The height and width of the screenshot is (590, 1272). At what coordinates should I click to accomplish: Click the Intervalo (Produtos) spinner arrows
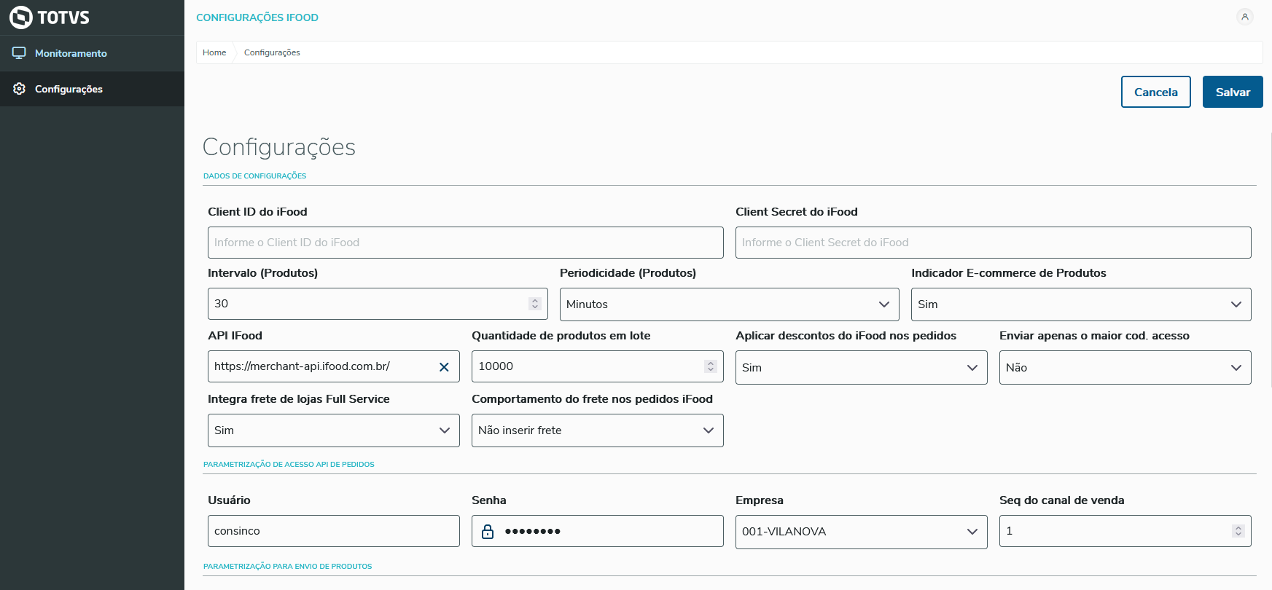(535, 304)
